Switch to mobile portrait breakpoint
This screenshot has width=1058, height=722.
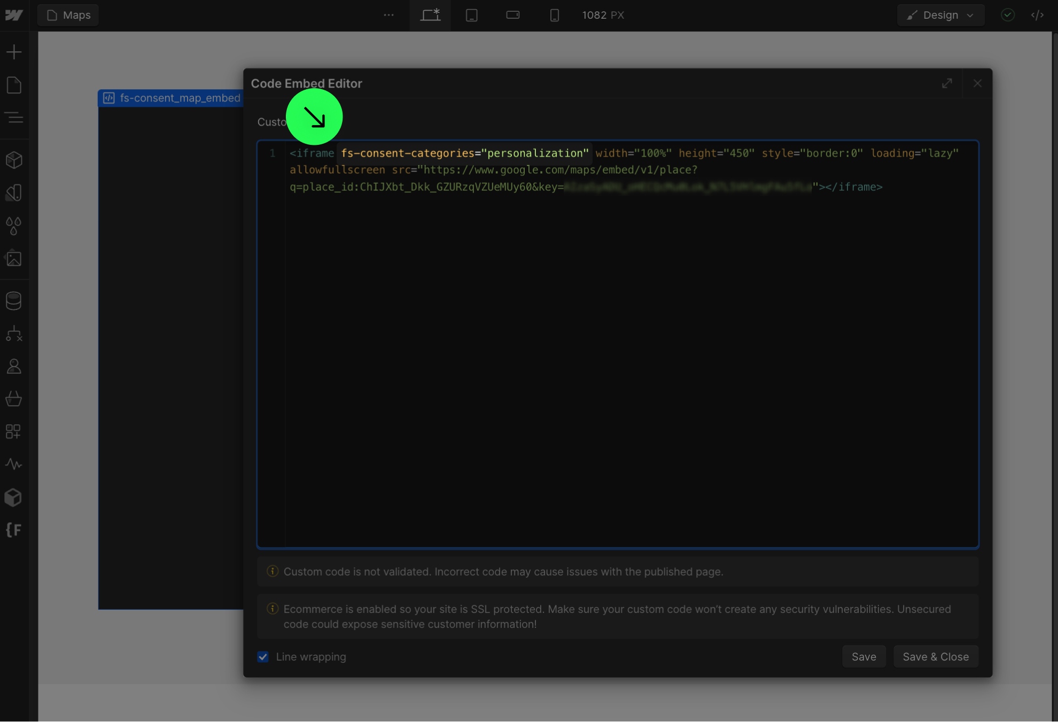coord(555,15)
